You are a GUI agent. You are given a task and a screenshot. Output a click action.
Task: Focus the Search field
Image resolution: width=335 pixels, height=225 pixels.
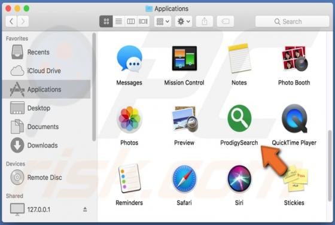pyautogui.click(x=293, y=22)
